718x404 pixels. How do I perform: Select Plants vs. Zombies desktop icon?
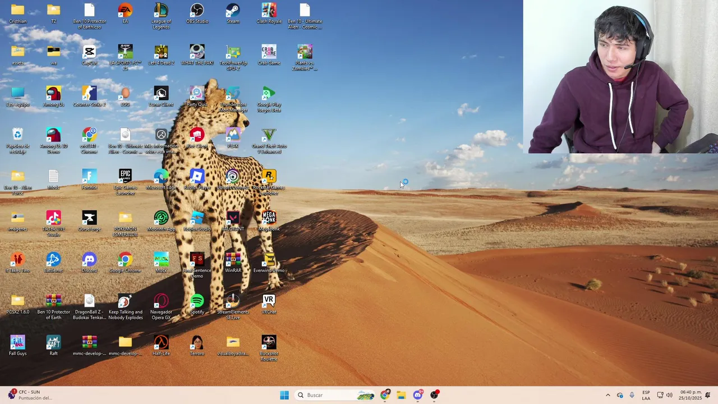point(305,58)
